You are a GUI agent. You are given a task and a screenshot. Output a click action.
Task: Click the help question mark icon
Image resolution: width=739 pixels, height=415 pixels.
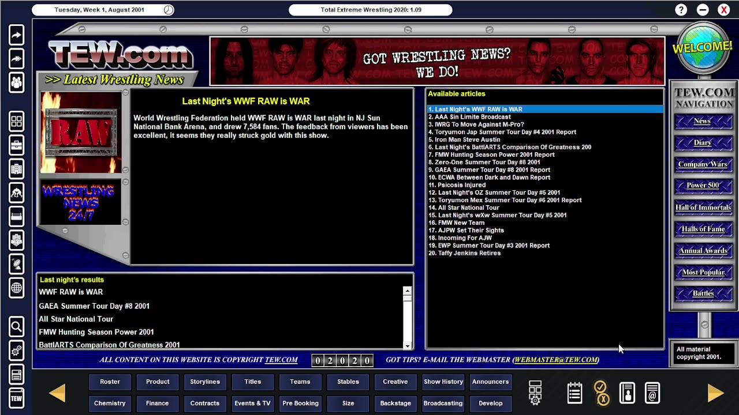pyautogui.click(x=681, y=10)
